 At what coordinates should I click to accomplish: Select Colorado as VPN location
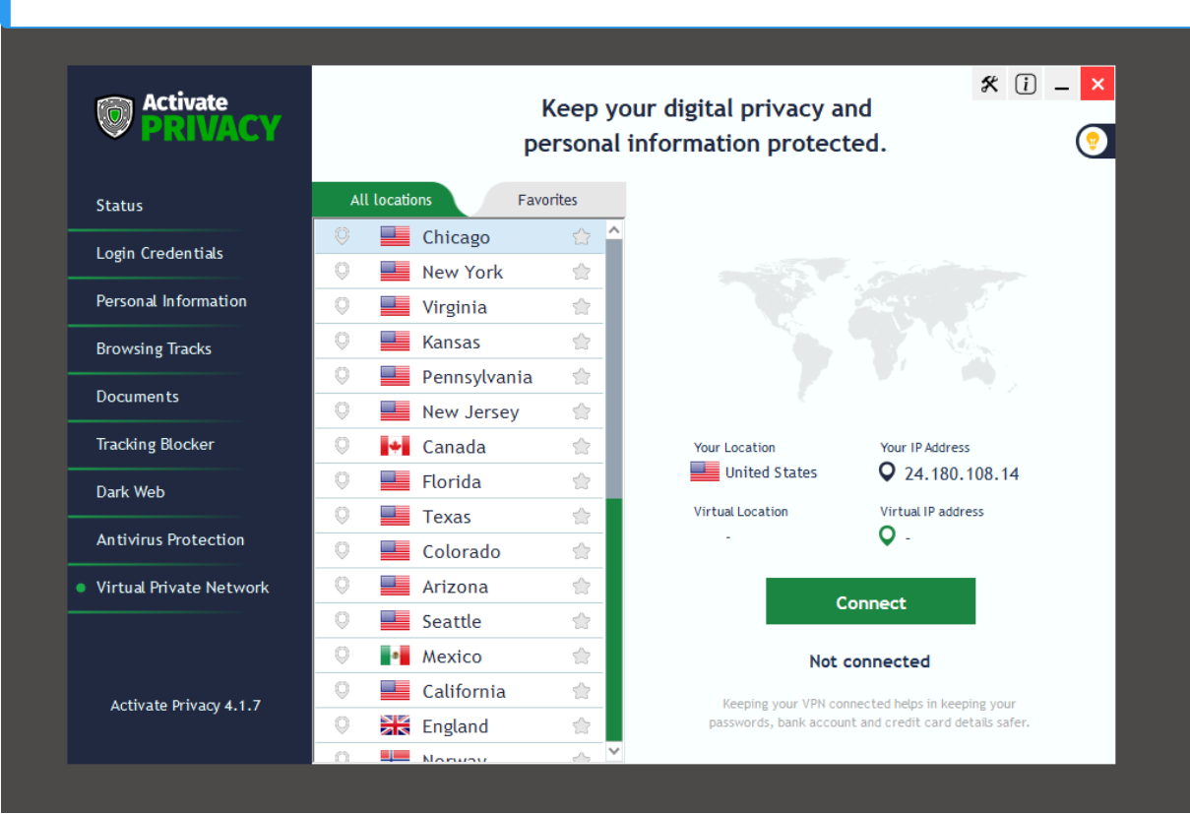(x=459, y=551)
